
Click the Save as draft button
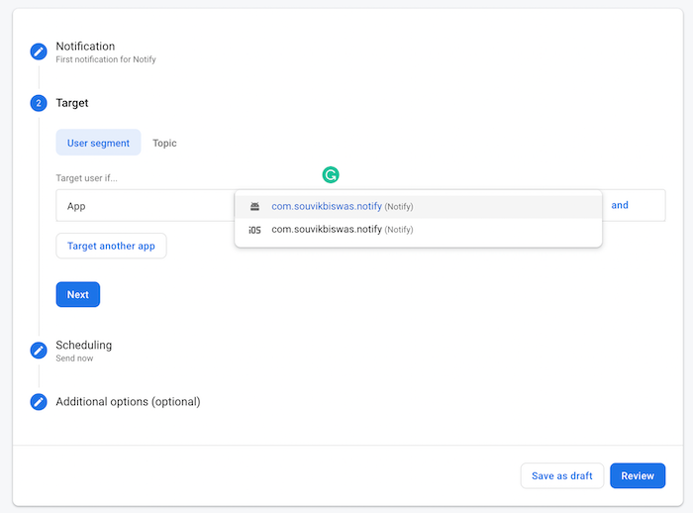tap(561, 475)
